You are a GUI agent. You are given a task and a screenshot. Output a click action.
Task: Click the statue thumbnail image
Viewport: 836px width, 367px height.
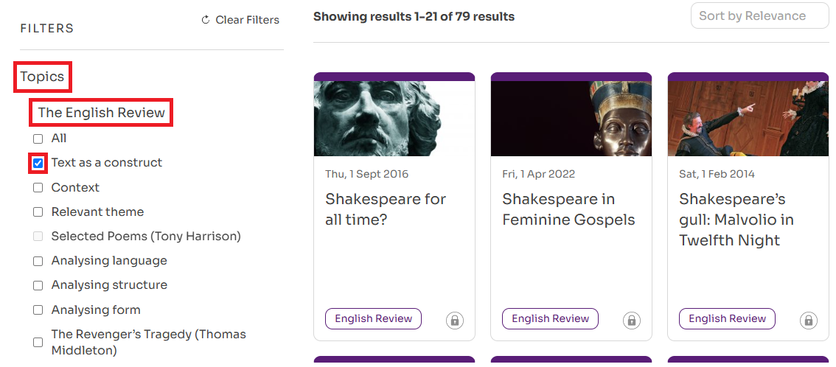coord(394,118)
